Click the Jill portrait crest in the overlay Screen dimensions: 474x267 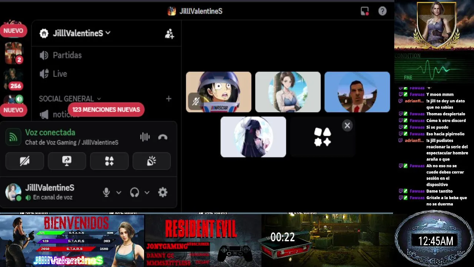point(436,25)
